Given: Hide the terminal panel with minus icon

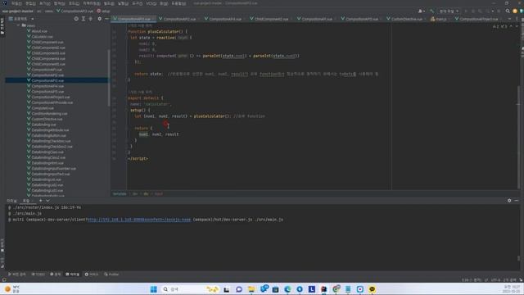Looking at the screenshot, I should point(517,200).
